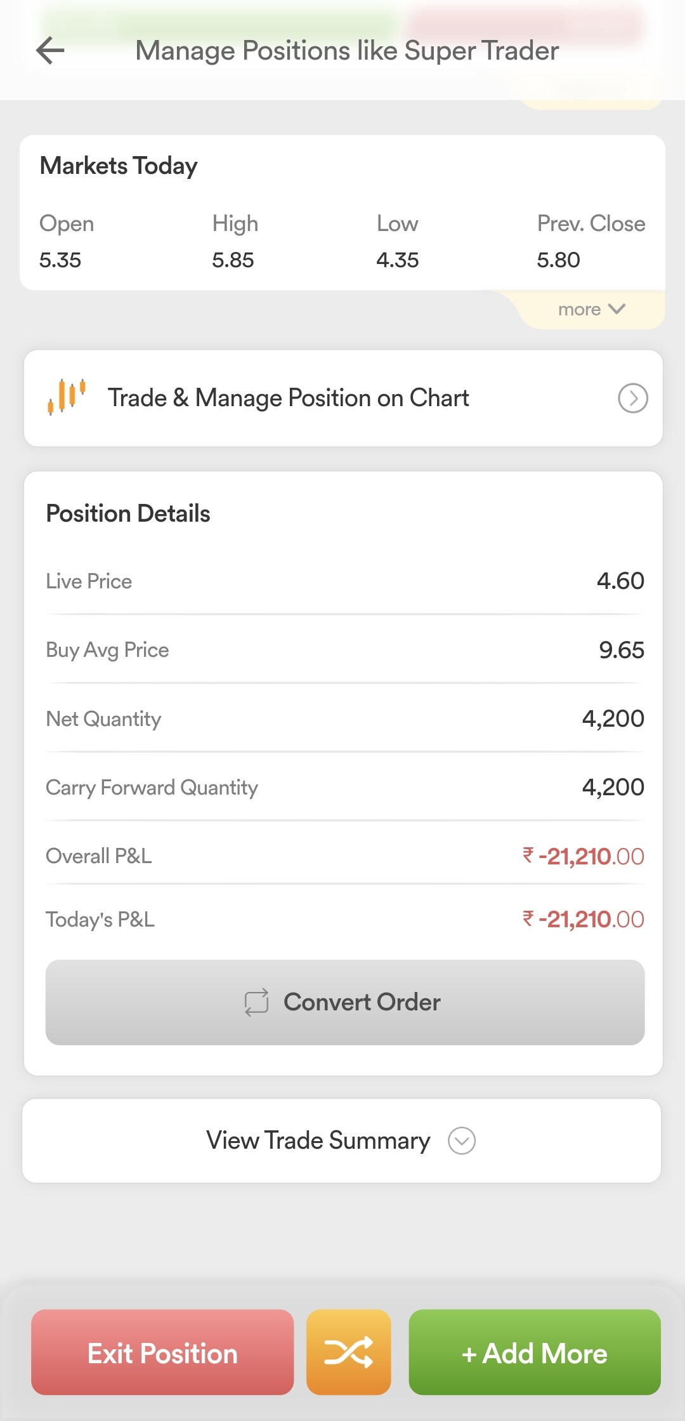685x1421 pixels.
Task: Tap the circled chevron beside View Trade Summary
Action: 462,1140
